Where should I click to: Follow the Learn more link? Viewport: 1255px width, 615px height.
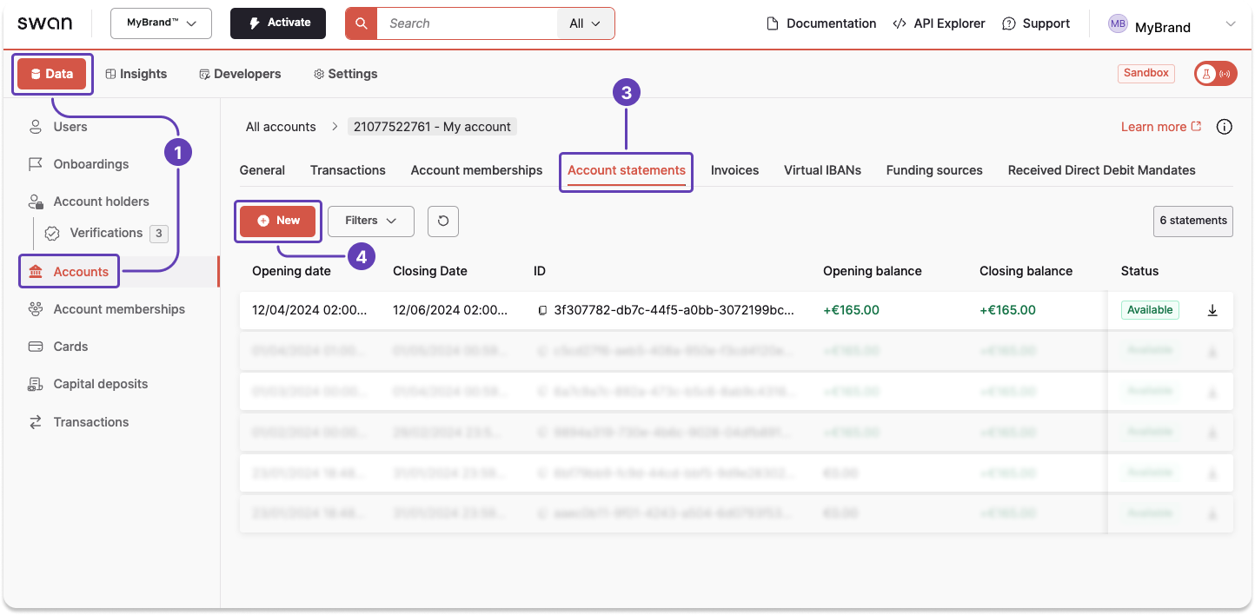pos(1154,126)
